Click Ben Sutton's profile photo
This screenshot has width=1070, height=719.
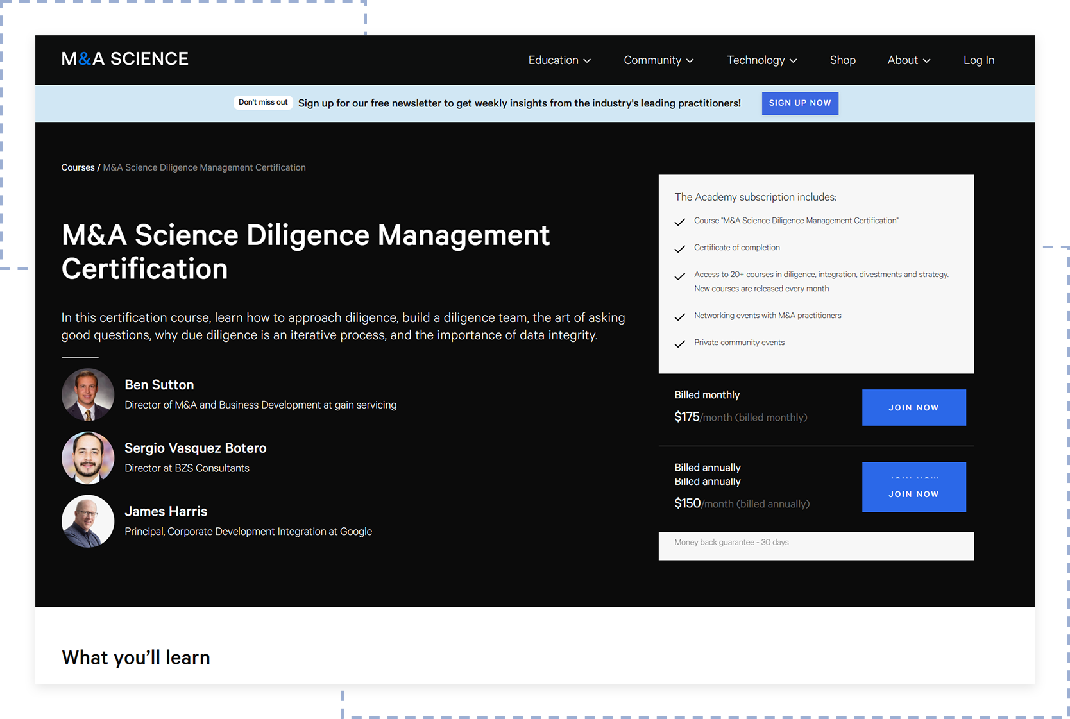coord(88,394)
